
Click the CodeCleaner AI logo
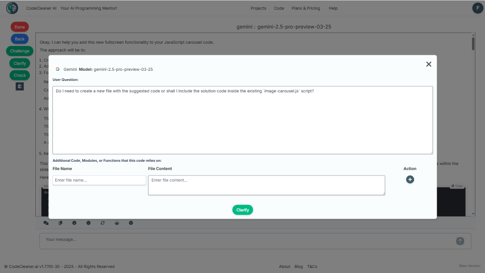(12, 8)
